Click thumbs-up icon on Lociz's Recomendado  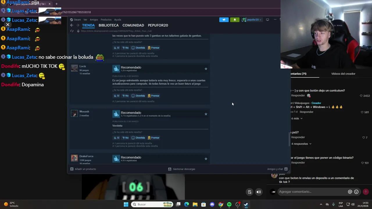116,69
